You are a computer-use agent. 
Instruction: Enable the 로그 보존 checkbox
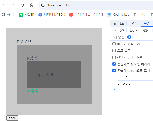114,51
